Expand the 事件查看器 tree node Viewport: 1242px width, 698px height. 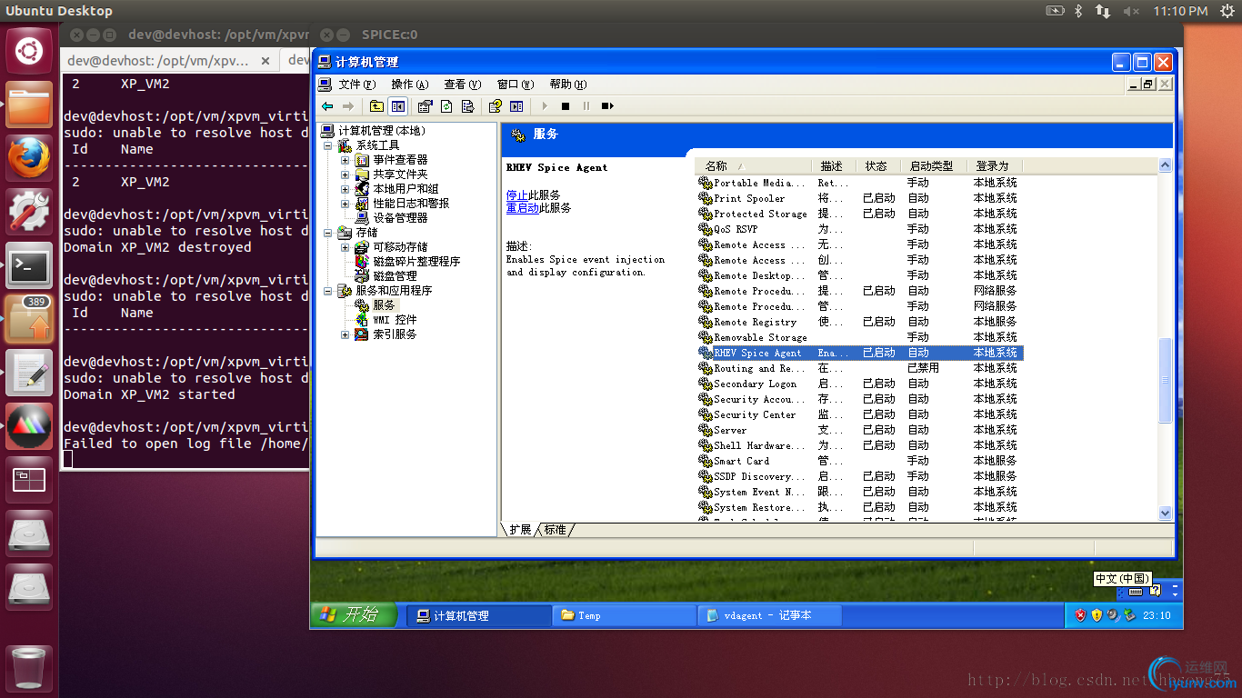pyautogui.click(x=345, y=160)
